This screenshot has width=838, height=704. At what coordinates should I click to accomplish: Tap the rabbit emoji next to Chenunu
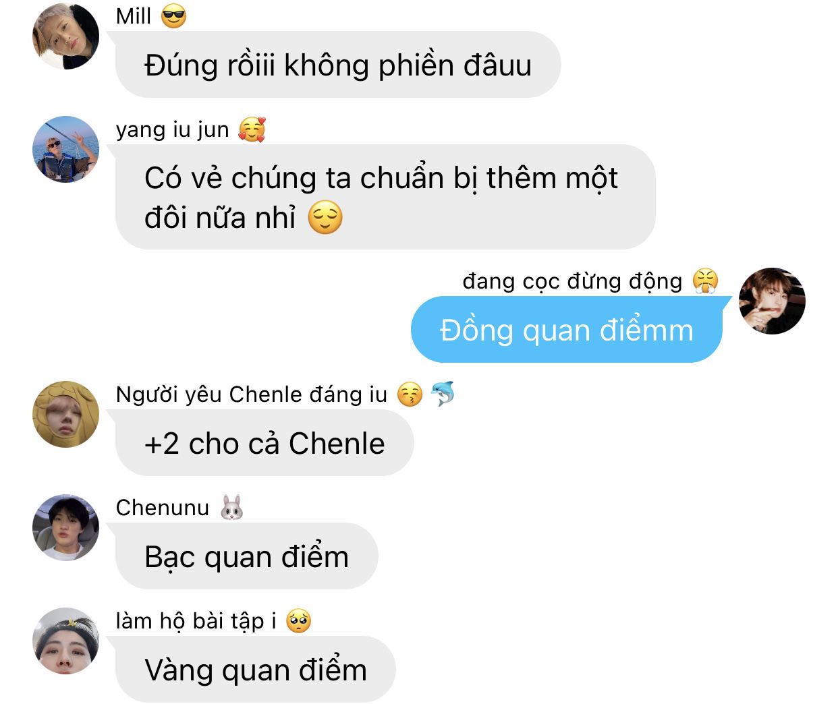coord(232,507)
